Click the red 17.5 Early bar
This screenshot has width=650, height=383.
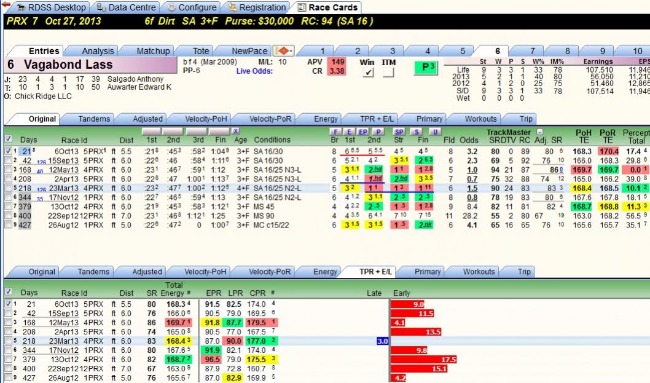click(x=423, y=360)
